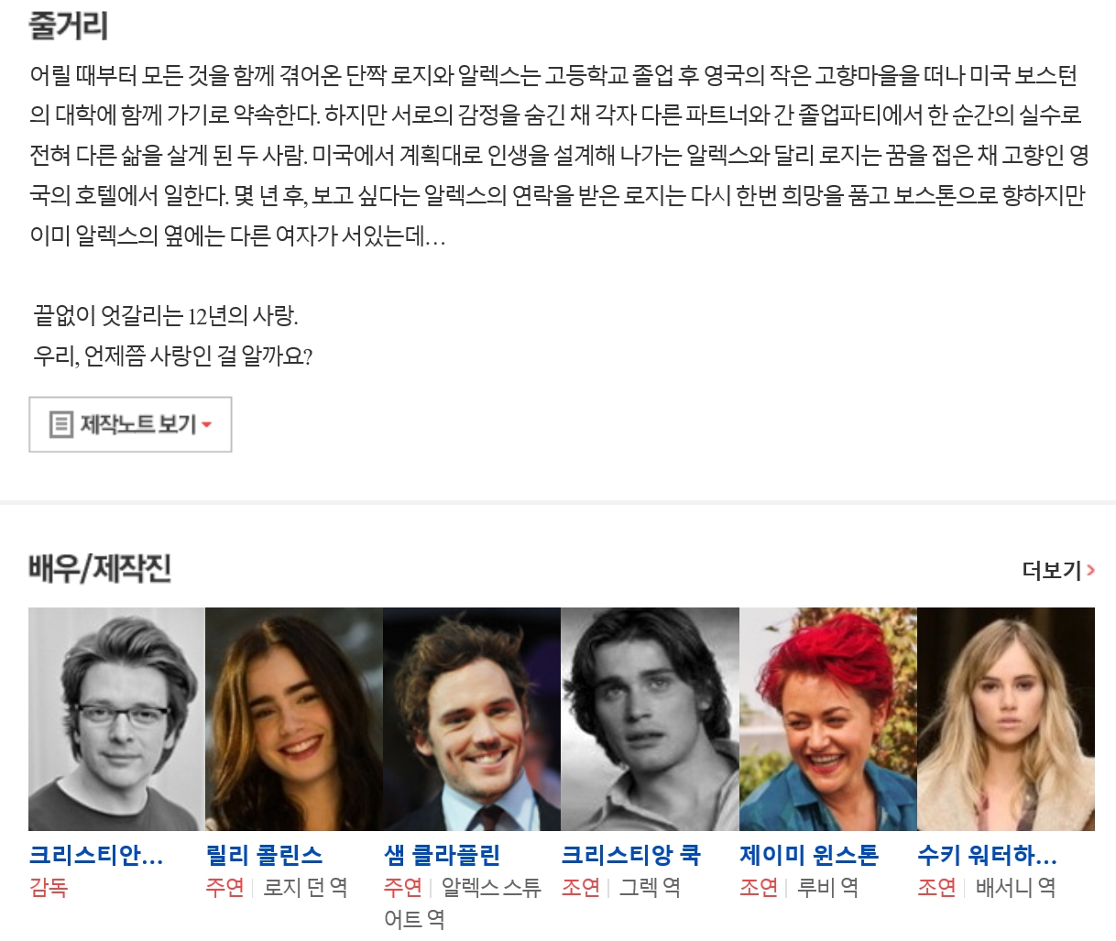The width and height of the screenshot is (1116, 941).
Task: Follow the 크리스티안... director name link
Action: 96,856
